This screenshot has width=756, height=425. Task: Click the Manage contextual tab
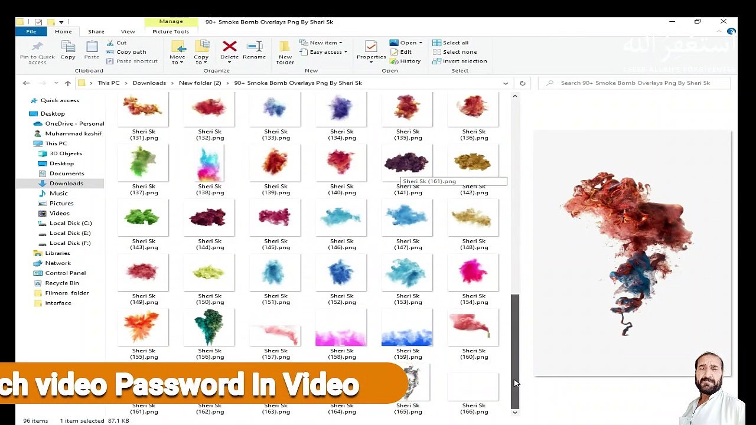point(171,22)
